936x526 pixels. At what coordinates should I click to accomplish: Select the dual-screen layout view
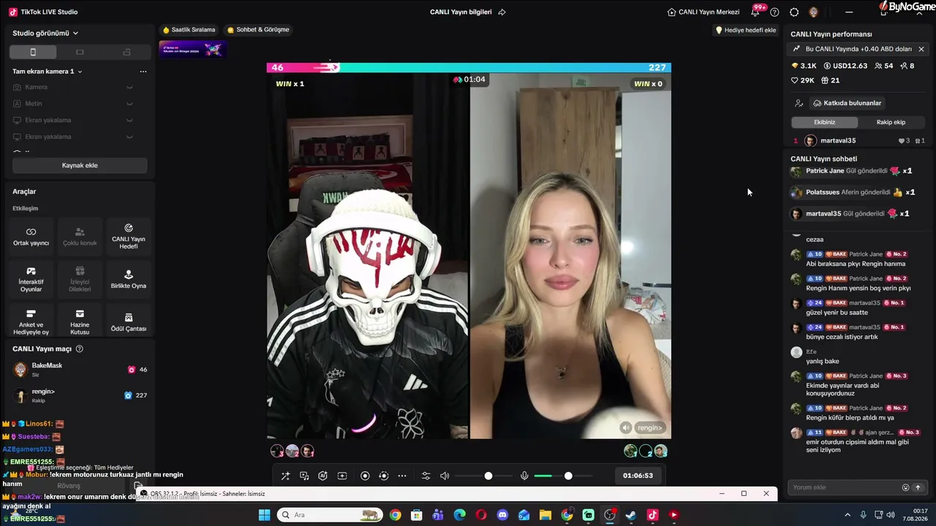click(x=127, y=52)
